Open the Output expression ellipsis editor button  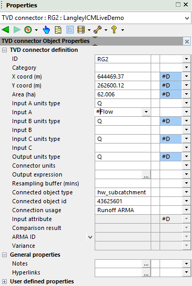[x=146, y=174]
